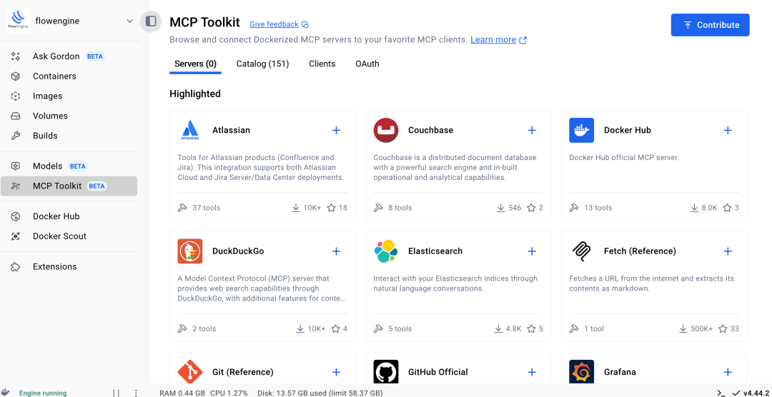Screen dimensions: 772x397
Task: Add the Atlassian server with plus
Action: [336, 131]
